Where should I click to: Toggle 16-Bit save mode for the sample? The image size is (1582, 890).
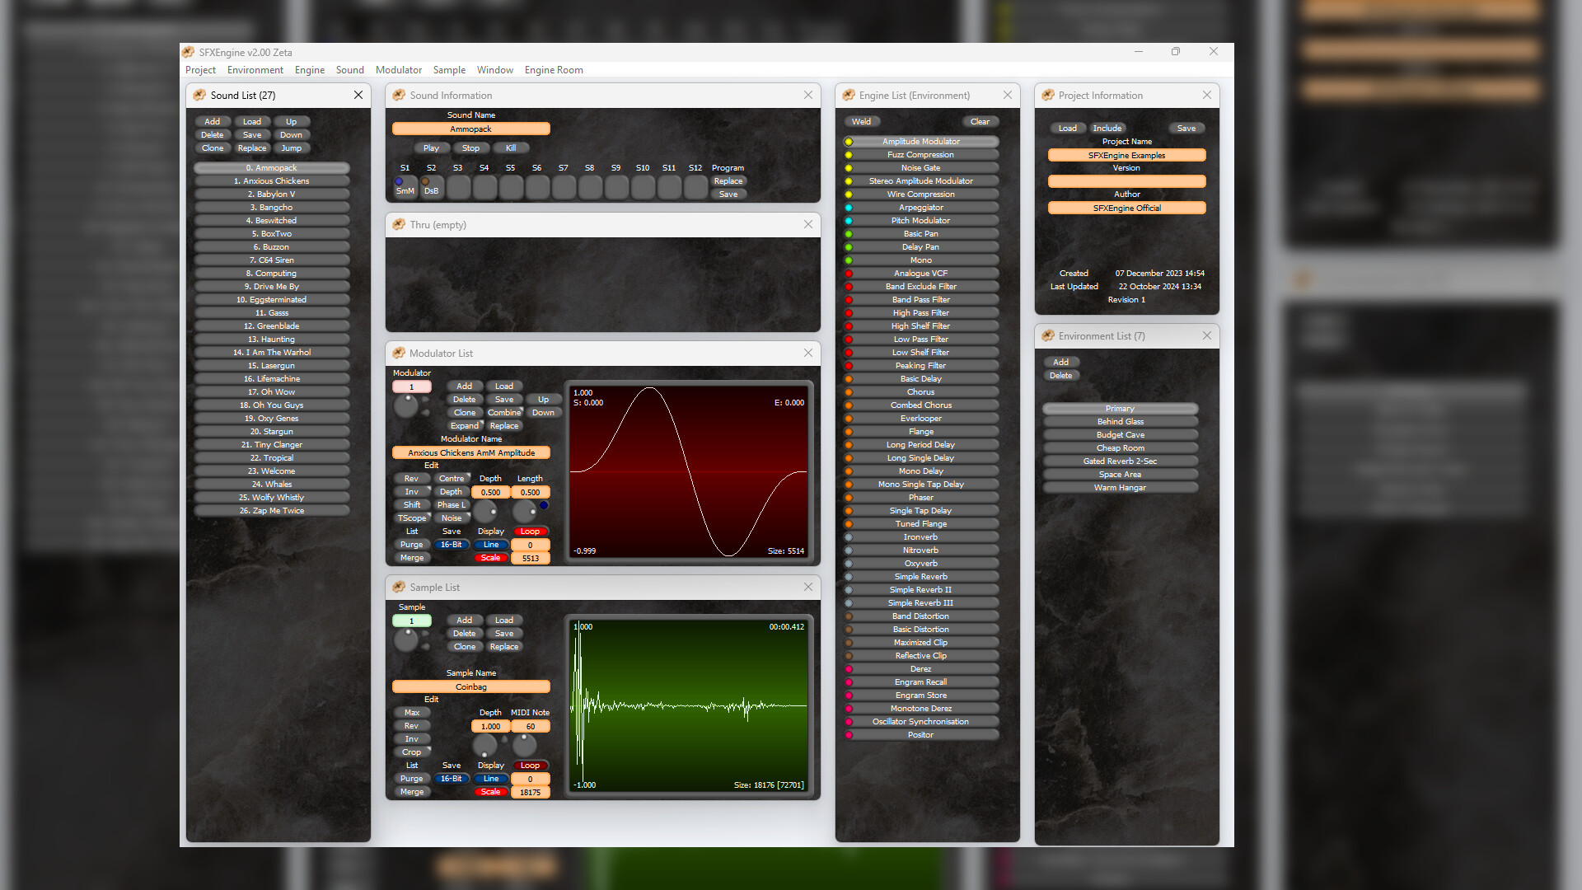452,778
